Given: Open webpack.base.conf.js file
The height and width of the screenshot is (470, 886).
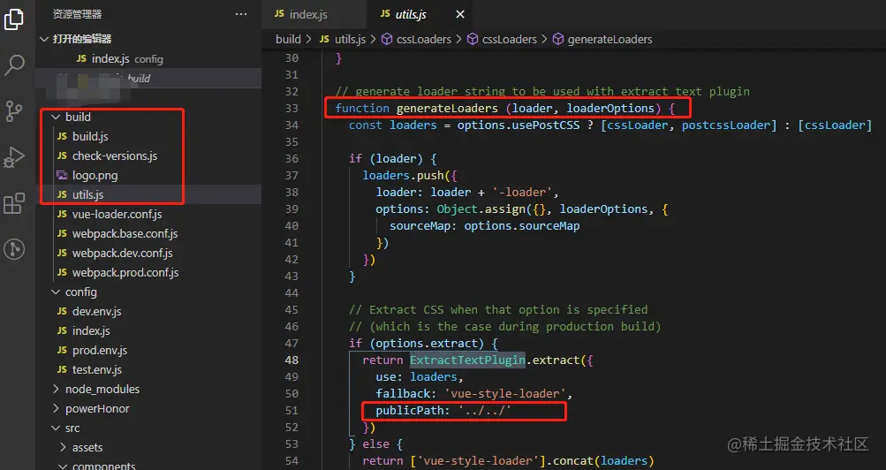Looking at the screenshot, I should 148,233.
